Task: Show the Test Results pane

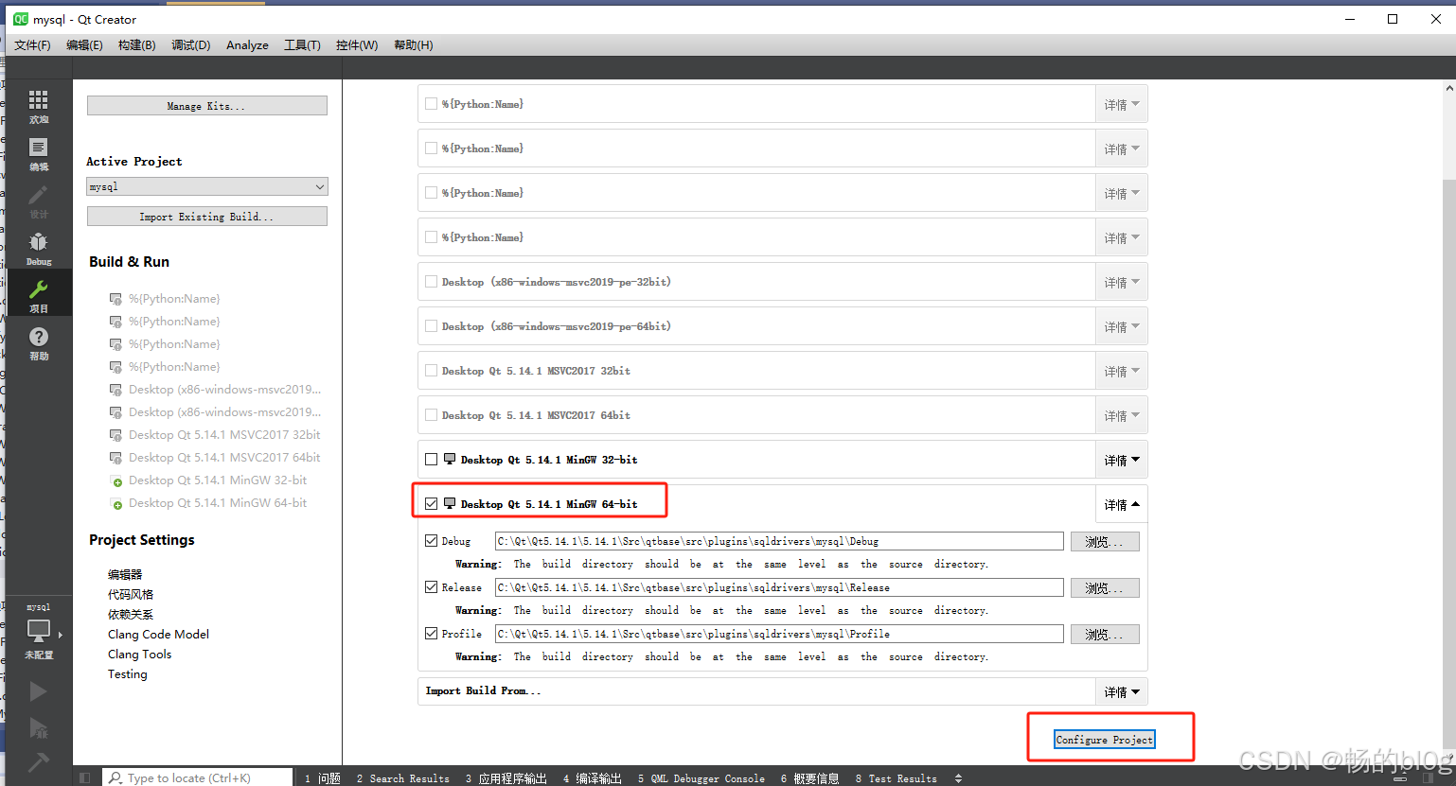Action: point(897,778)
